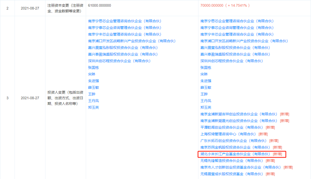The height and width of the screenshot is (179, 311).
Task: Open 嘉兴晨壹泓彤股权投资合伙企业 in after-change list
Action: tap(235, 48)
